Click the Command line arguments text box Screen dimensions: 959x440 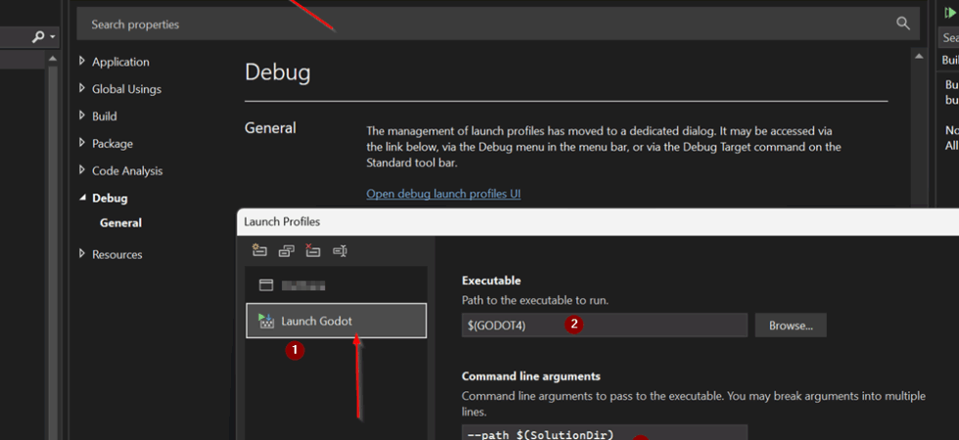[x=604, y=432]
